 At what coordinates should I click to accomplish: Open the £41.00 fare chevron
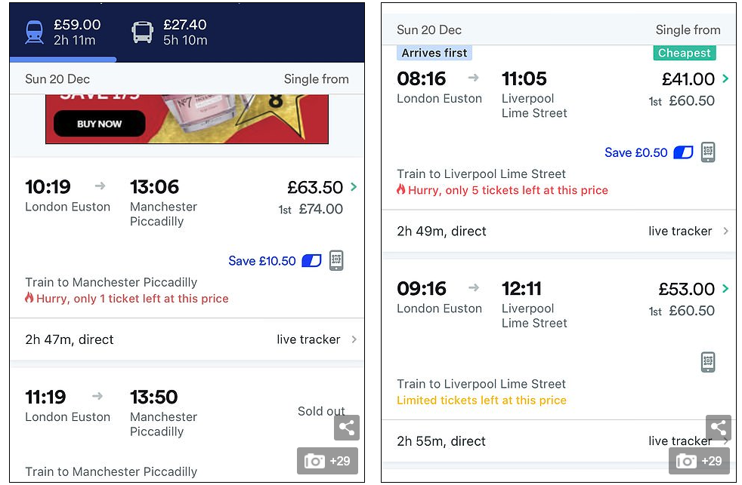[725, 78]
